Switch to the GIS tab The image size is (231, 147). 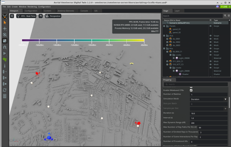96,11
